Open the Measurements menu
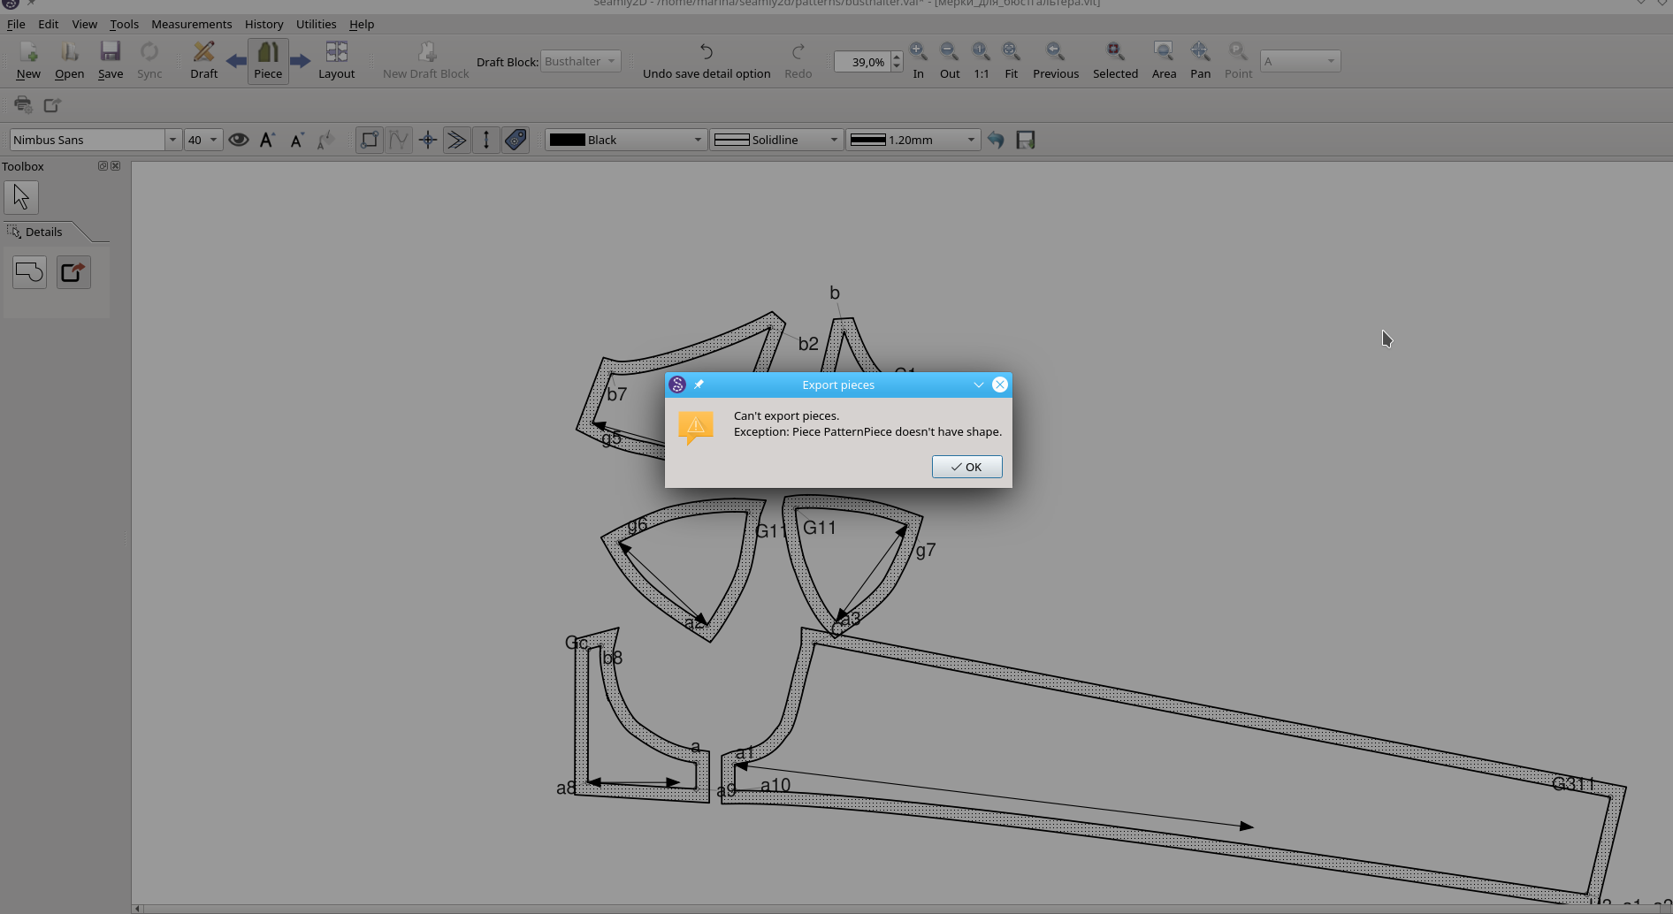This screenshot has width=1673, height=914. [191, 24]
